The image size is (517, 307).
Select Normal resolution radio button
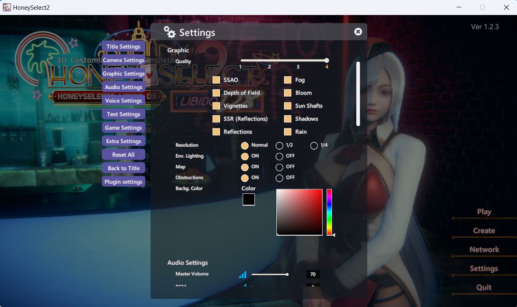pyautogui.click(x=245, y=146)
